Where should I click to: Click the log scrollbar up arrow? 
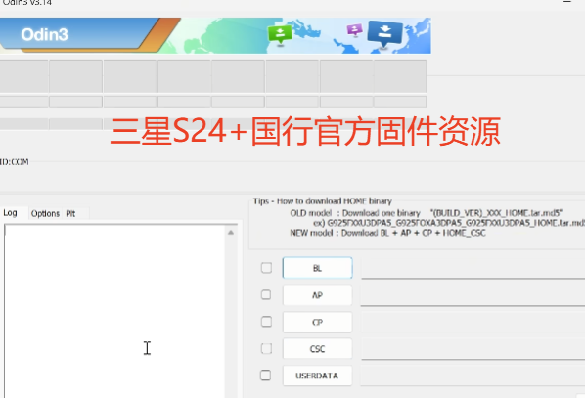(x=231, y=233)
